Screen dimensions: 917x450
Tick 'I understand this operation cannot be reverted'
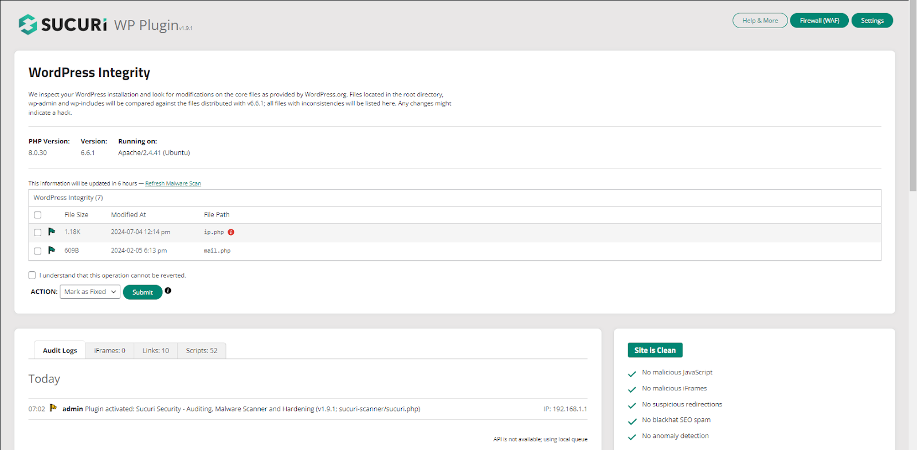(32, 275)
